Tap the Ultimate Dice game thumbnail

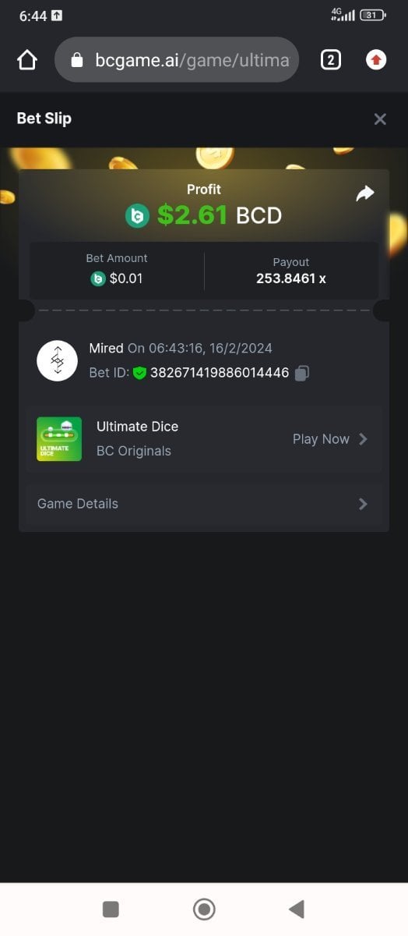(x=59, y=439)
